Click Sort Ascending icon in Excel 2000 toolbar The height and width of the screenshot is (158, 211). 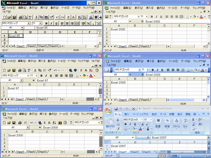[x=54, y=123]
